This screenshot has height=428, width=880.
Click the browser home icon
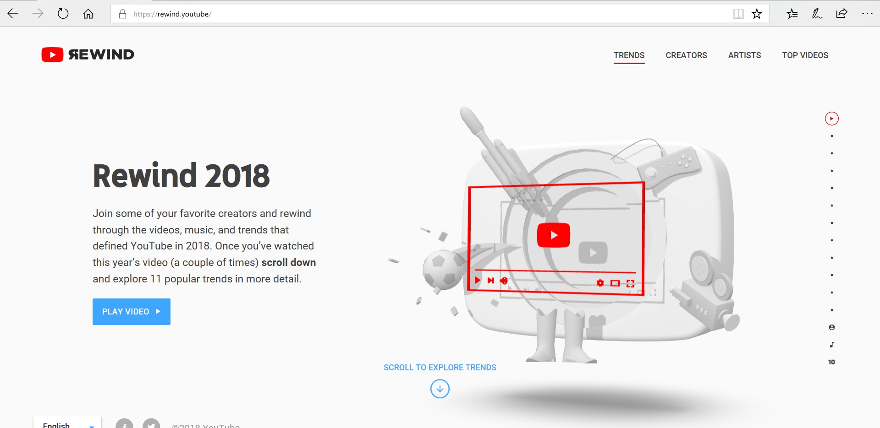[x=88, y=13]
